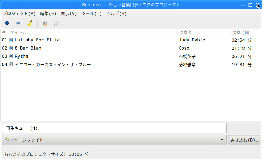The height and width of the screenshot is (160, 262).
Task: Click track number 01
Action: (4, 40)
